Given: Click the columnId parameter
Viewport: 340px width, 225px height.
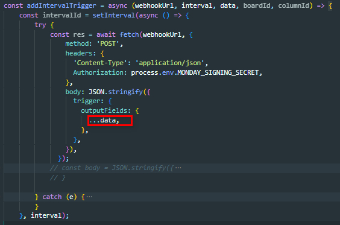Looking at the screenshot, I should click(294, 5).
